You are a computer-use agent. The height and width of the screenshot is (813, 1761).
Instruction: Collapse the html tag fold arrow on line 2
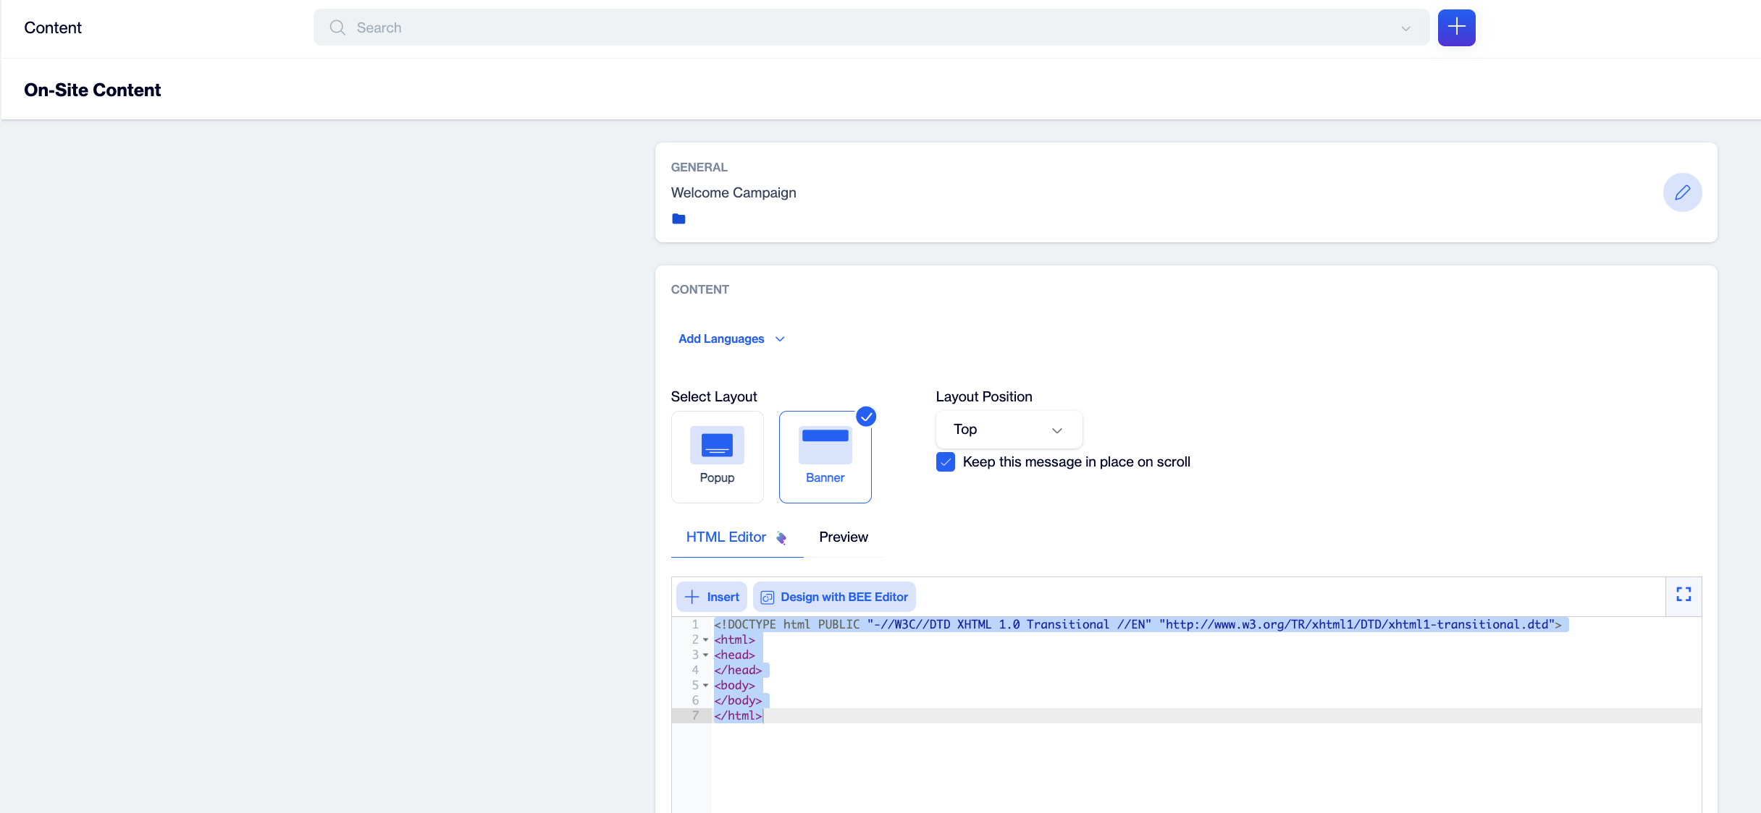point(705,640)
